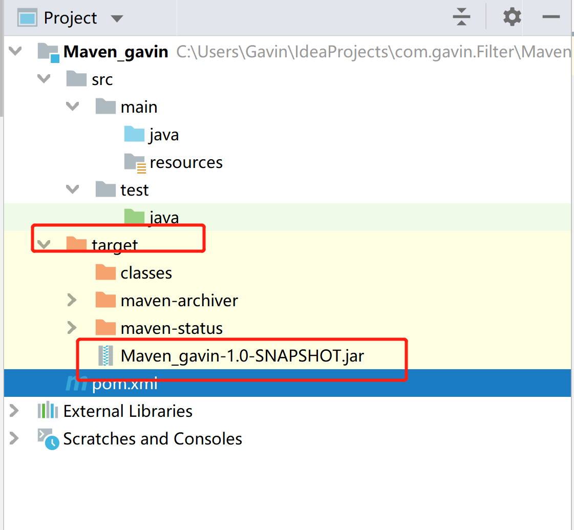Select the maven-status folder

(172, 328)
